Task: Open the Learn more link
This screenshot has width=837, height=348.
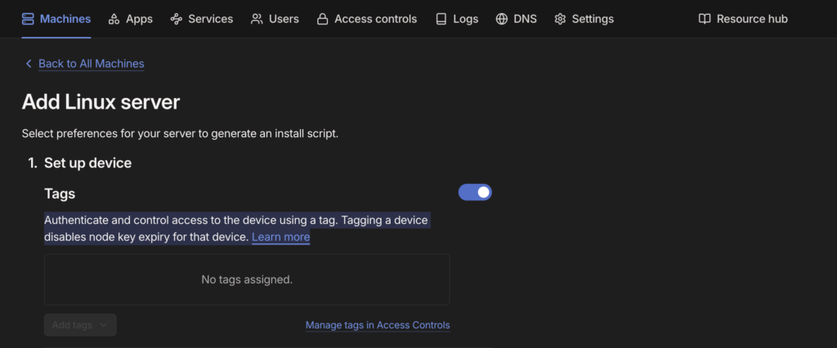Action: point(280,237)
